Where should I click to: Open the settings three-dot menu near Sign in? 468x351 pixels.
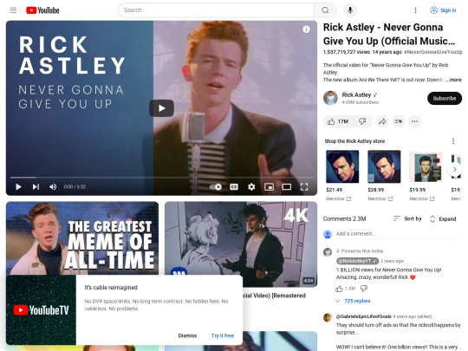click(415, 10)
